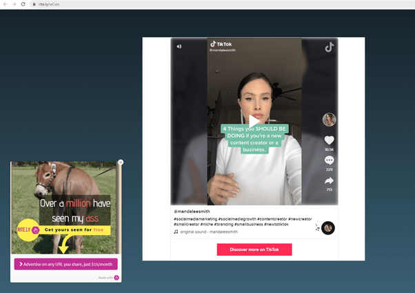Click the 4 Things you SHOULD BE DOING caption
This screenshot has height=293, width=415.
click(x=254, y=139)
